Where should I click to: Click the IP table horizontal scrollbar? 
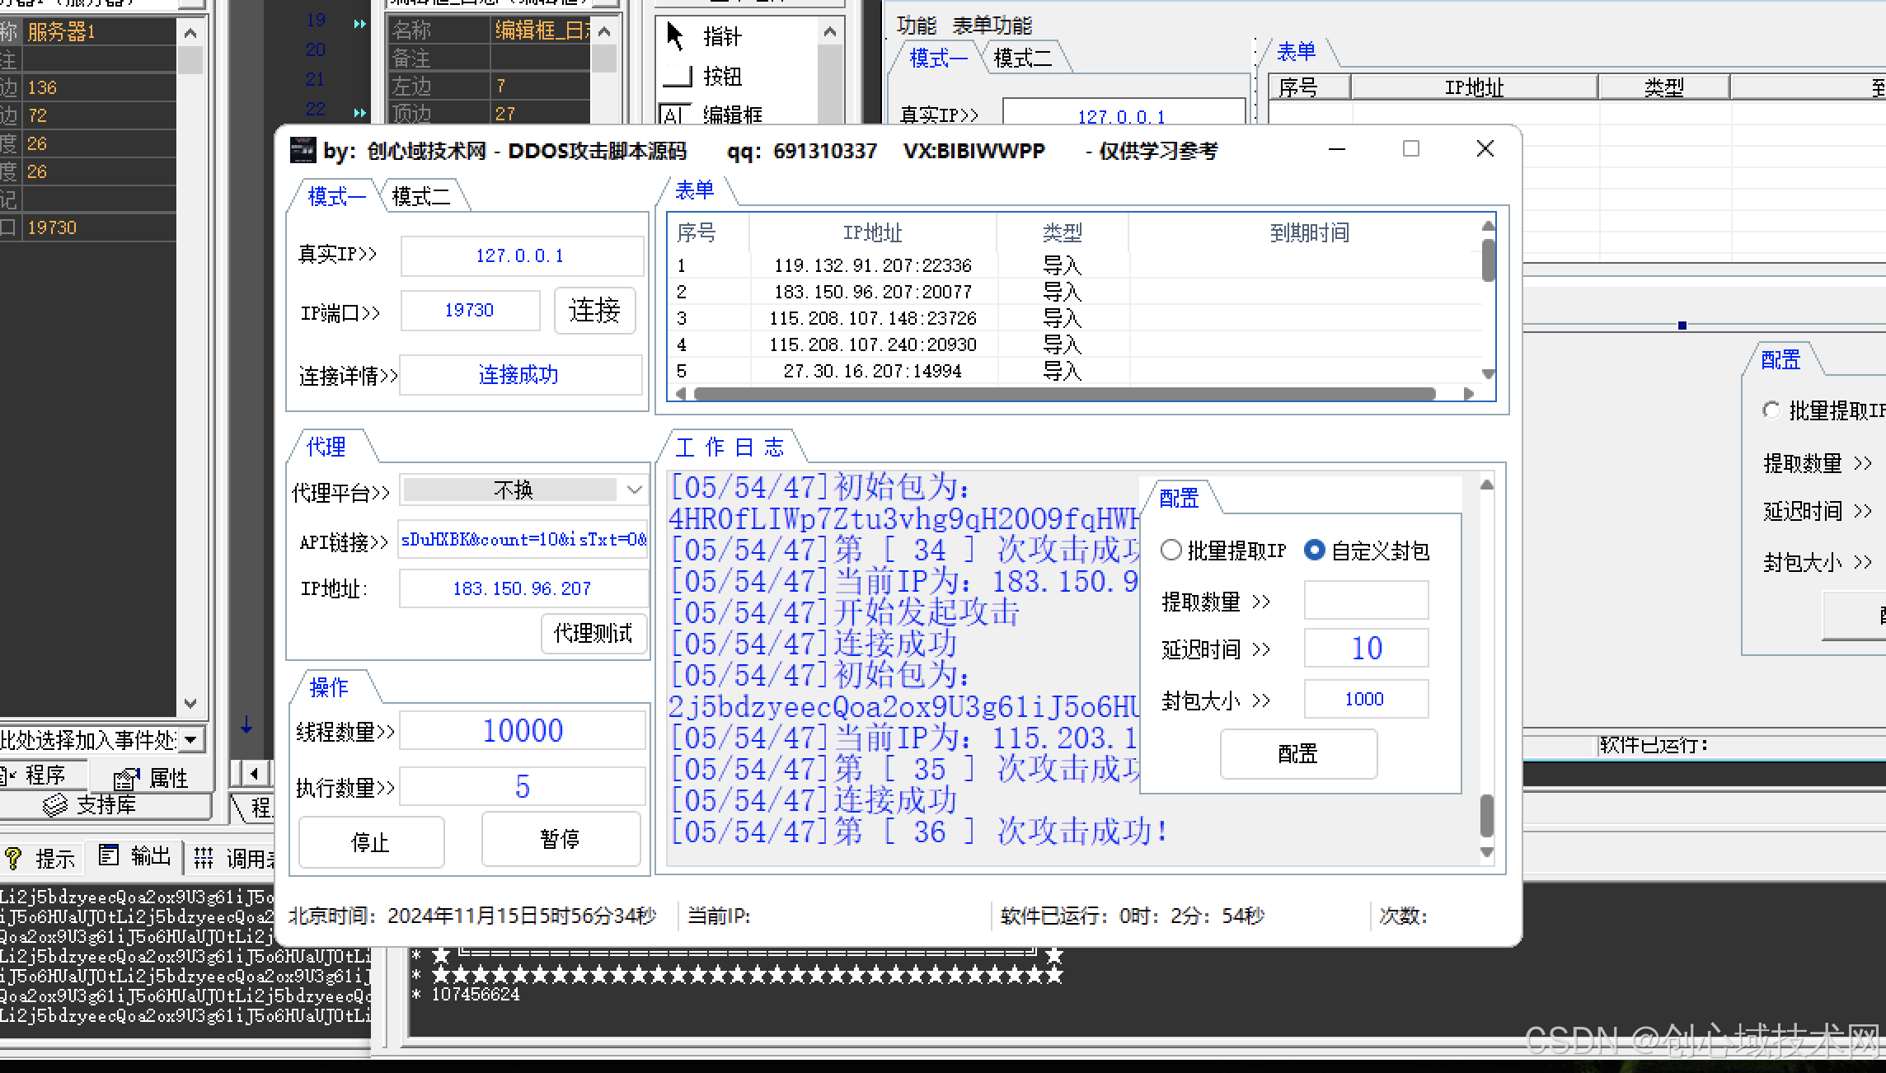1063,394
